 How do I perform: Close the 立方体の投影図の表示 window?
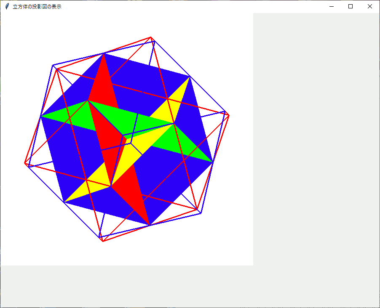pyautogui.click(x=369, y=7)
